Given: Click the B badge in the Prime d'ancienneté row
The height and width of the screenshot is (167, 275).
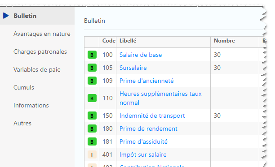Looking at the screenshot, I should [92, 81].
